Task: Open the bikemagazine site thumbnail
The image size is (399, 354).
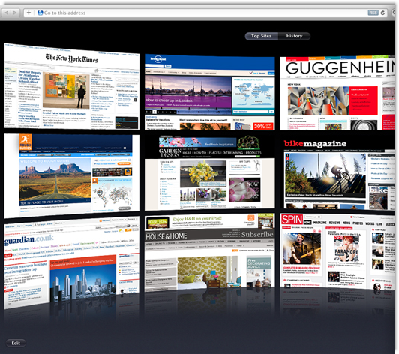Action: coord(337,173)
